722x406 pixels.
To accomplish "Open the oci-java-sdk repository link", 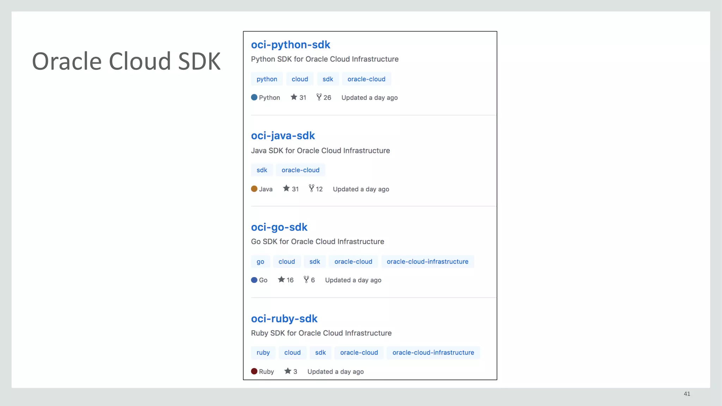I will point(283,136).
